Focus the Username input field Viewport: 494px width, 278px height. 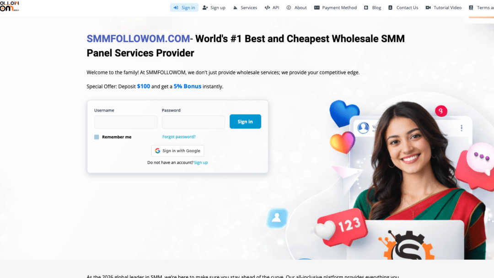pos(126,122)
